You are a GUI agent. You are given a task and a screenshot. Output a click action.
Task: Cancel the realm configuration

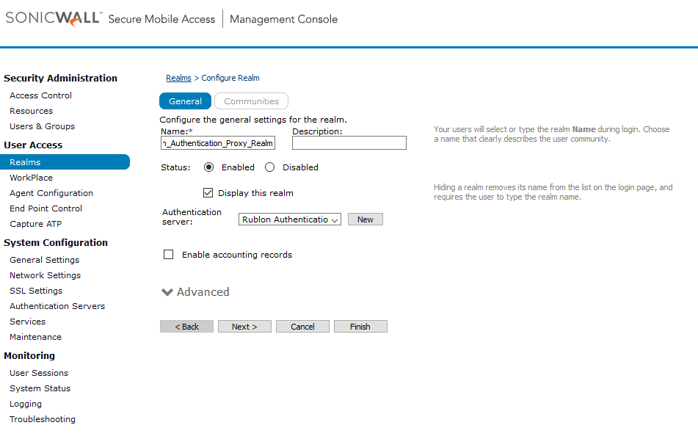[302, 327]
